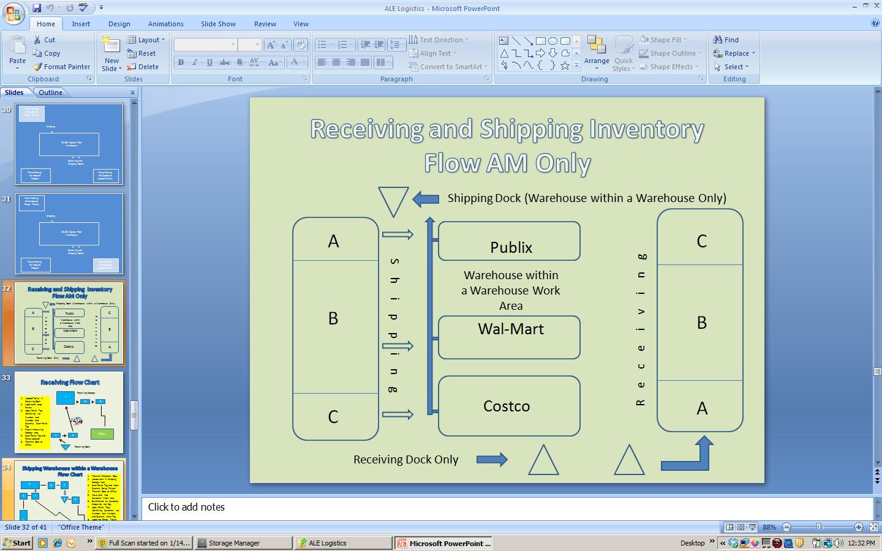Screen dimensions: 882x551
Task: Open the Outline pane tab
Action: coord(51,92)
